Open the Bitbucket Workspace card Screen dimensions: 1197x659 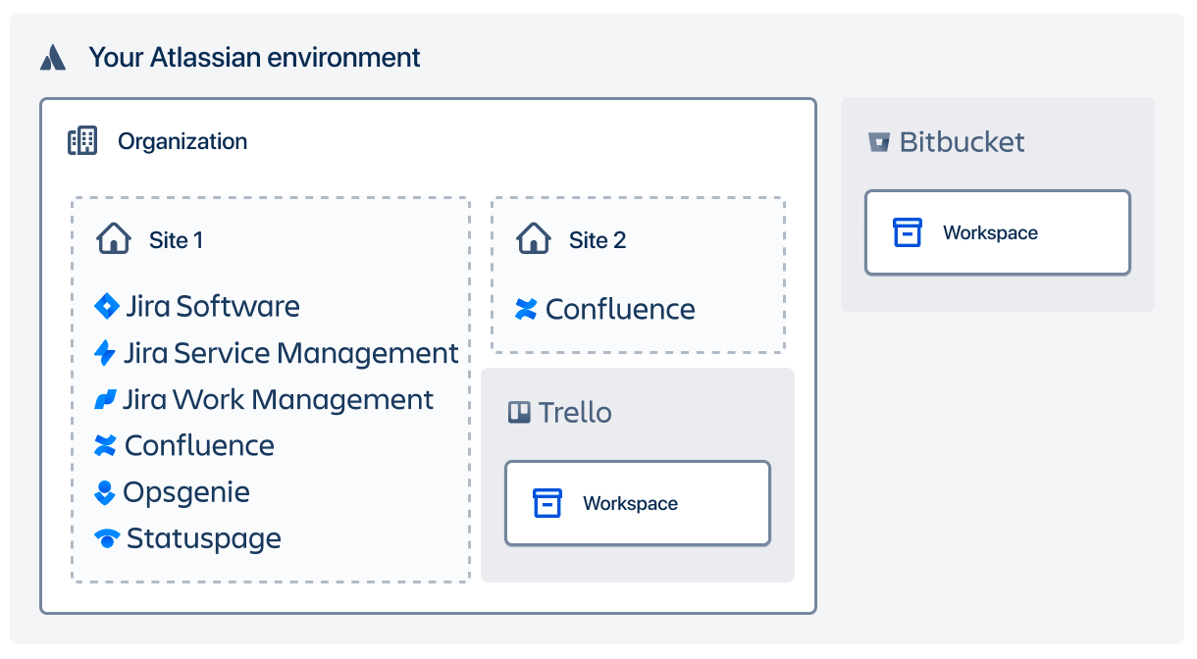pos(997,232)
